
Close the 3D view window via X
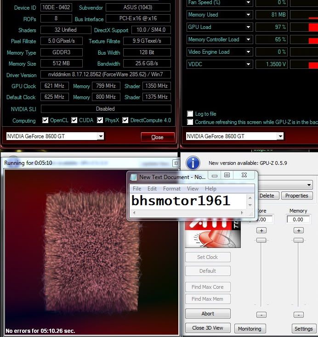pos(176,163)
